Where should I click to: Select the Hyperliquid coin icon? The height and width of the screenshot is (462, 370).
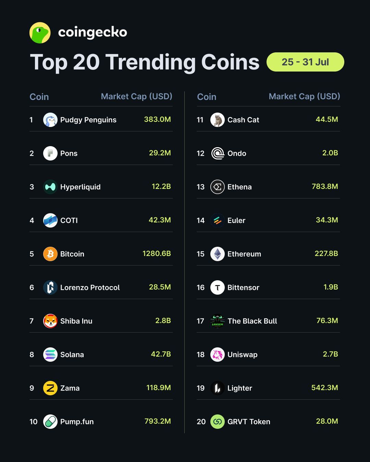50,187
